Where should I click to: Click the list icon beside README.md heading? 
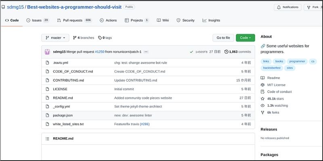[47, 138]
